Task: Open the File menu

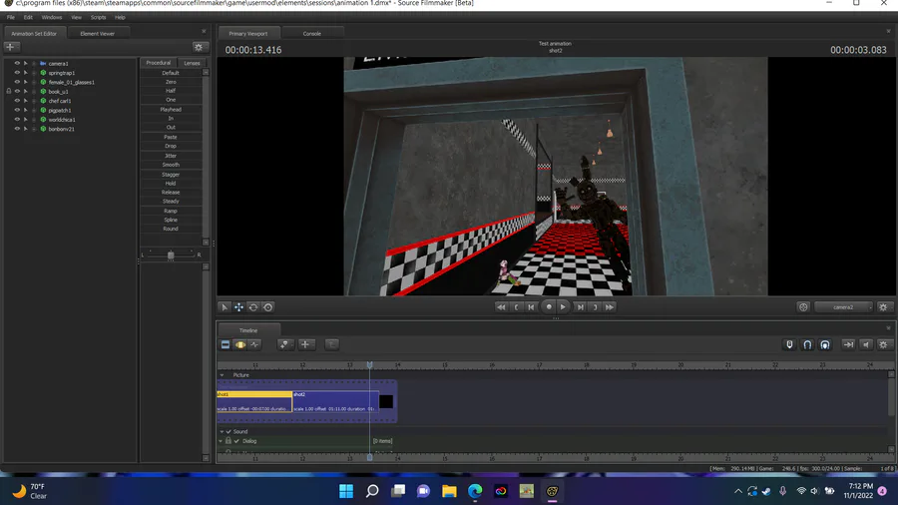Action: (x=11, y=18)
